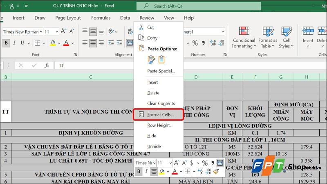Click Increase Font Size in ribbon
The height and width of the screenshot is (184, 327).
pyautogui.click(x=64, y=31)
